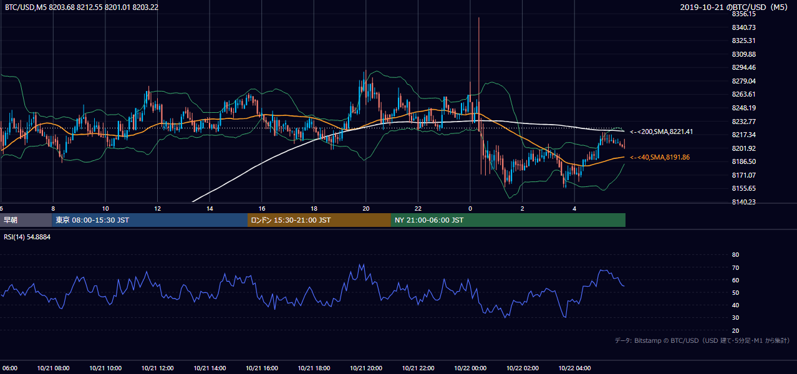
Task: Click price axis label 8201.92
Action: click(x=744, y=148)
